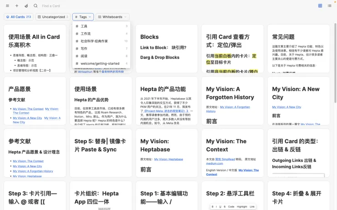This screenshot has height=210, width=337.
Task: Click heading Link to Block: 块引用?
Action: [163, 48]
